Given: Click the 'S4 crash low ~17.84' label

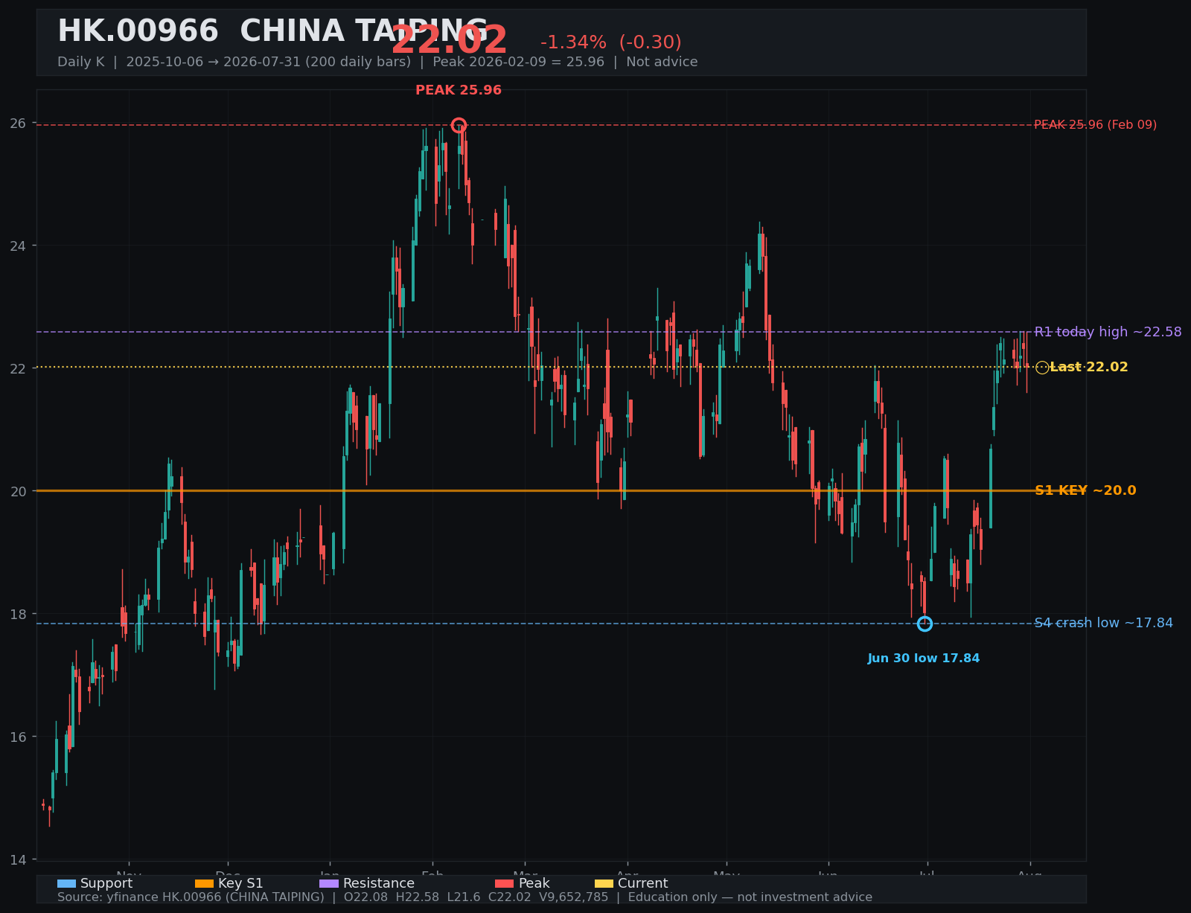Looking at the screenshot, I should [x=1104, y=624].
